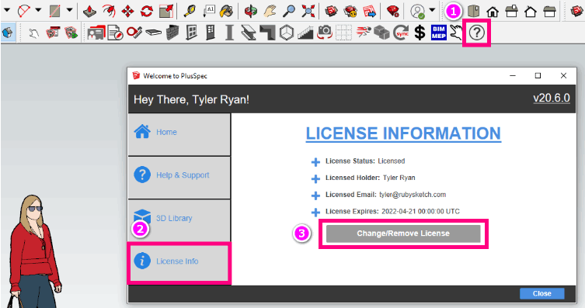Click the BIM MEP icon
The image size is (585, 308).
439,33
